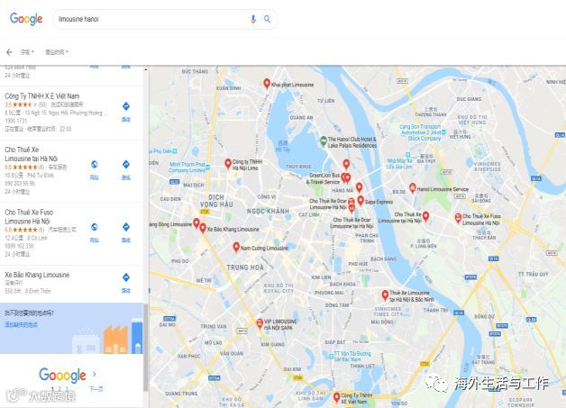Image resolution: width=566 pixels, height=408 pixels.
Task: Select the Nam Cường Limousine map pin
Action: click(236, 247)
